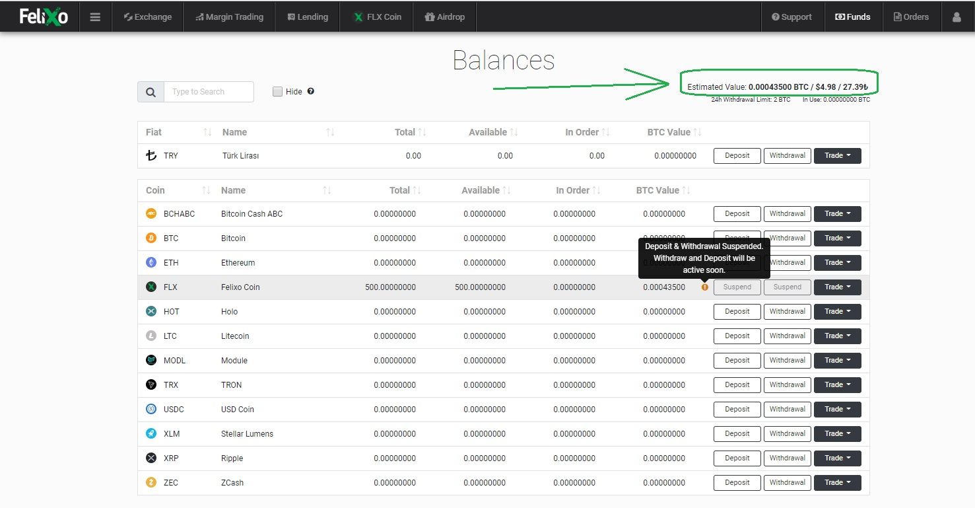This screenshot has width=975, height=508.
Task: Sort coin table by BTC Value arrows
Action: click(686, 191)
